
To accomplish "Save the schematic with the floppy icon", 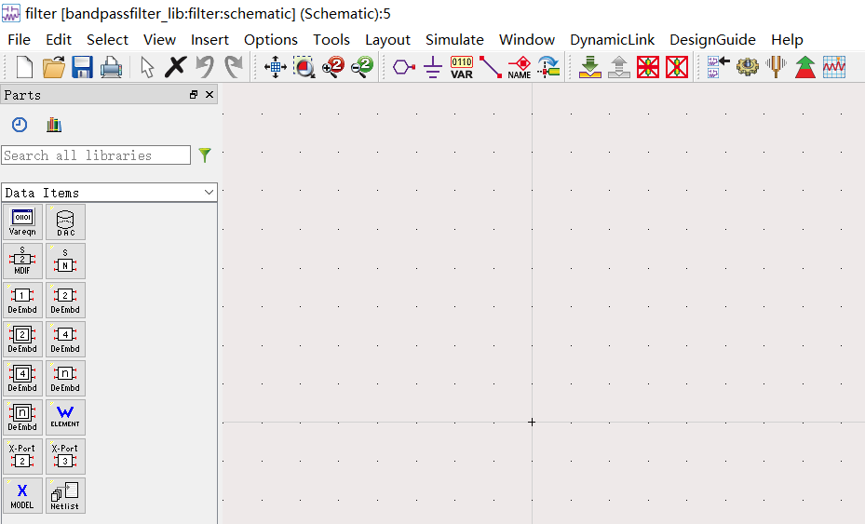I will coord(82,67).
